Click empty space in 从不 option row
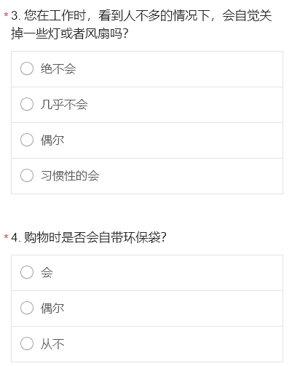Screen dimensions: 292x366 coord(173,344)
